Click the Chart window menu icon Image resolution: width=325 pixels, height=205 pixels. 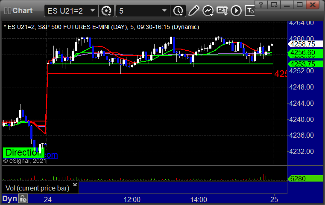coord(7,11)
